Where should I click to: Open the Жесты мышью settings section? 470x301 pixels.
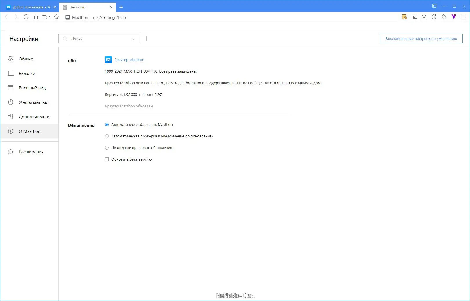point(29,102)
